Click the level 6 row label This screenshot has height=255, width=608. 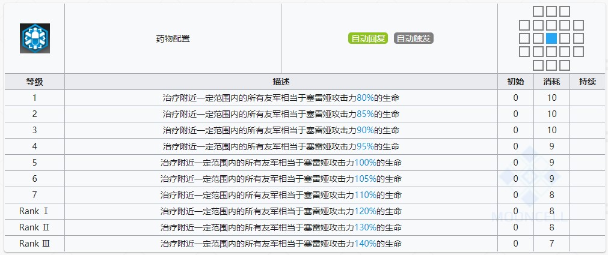[34, 179]
